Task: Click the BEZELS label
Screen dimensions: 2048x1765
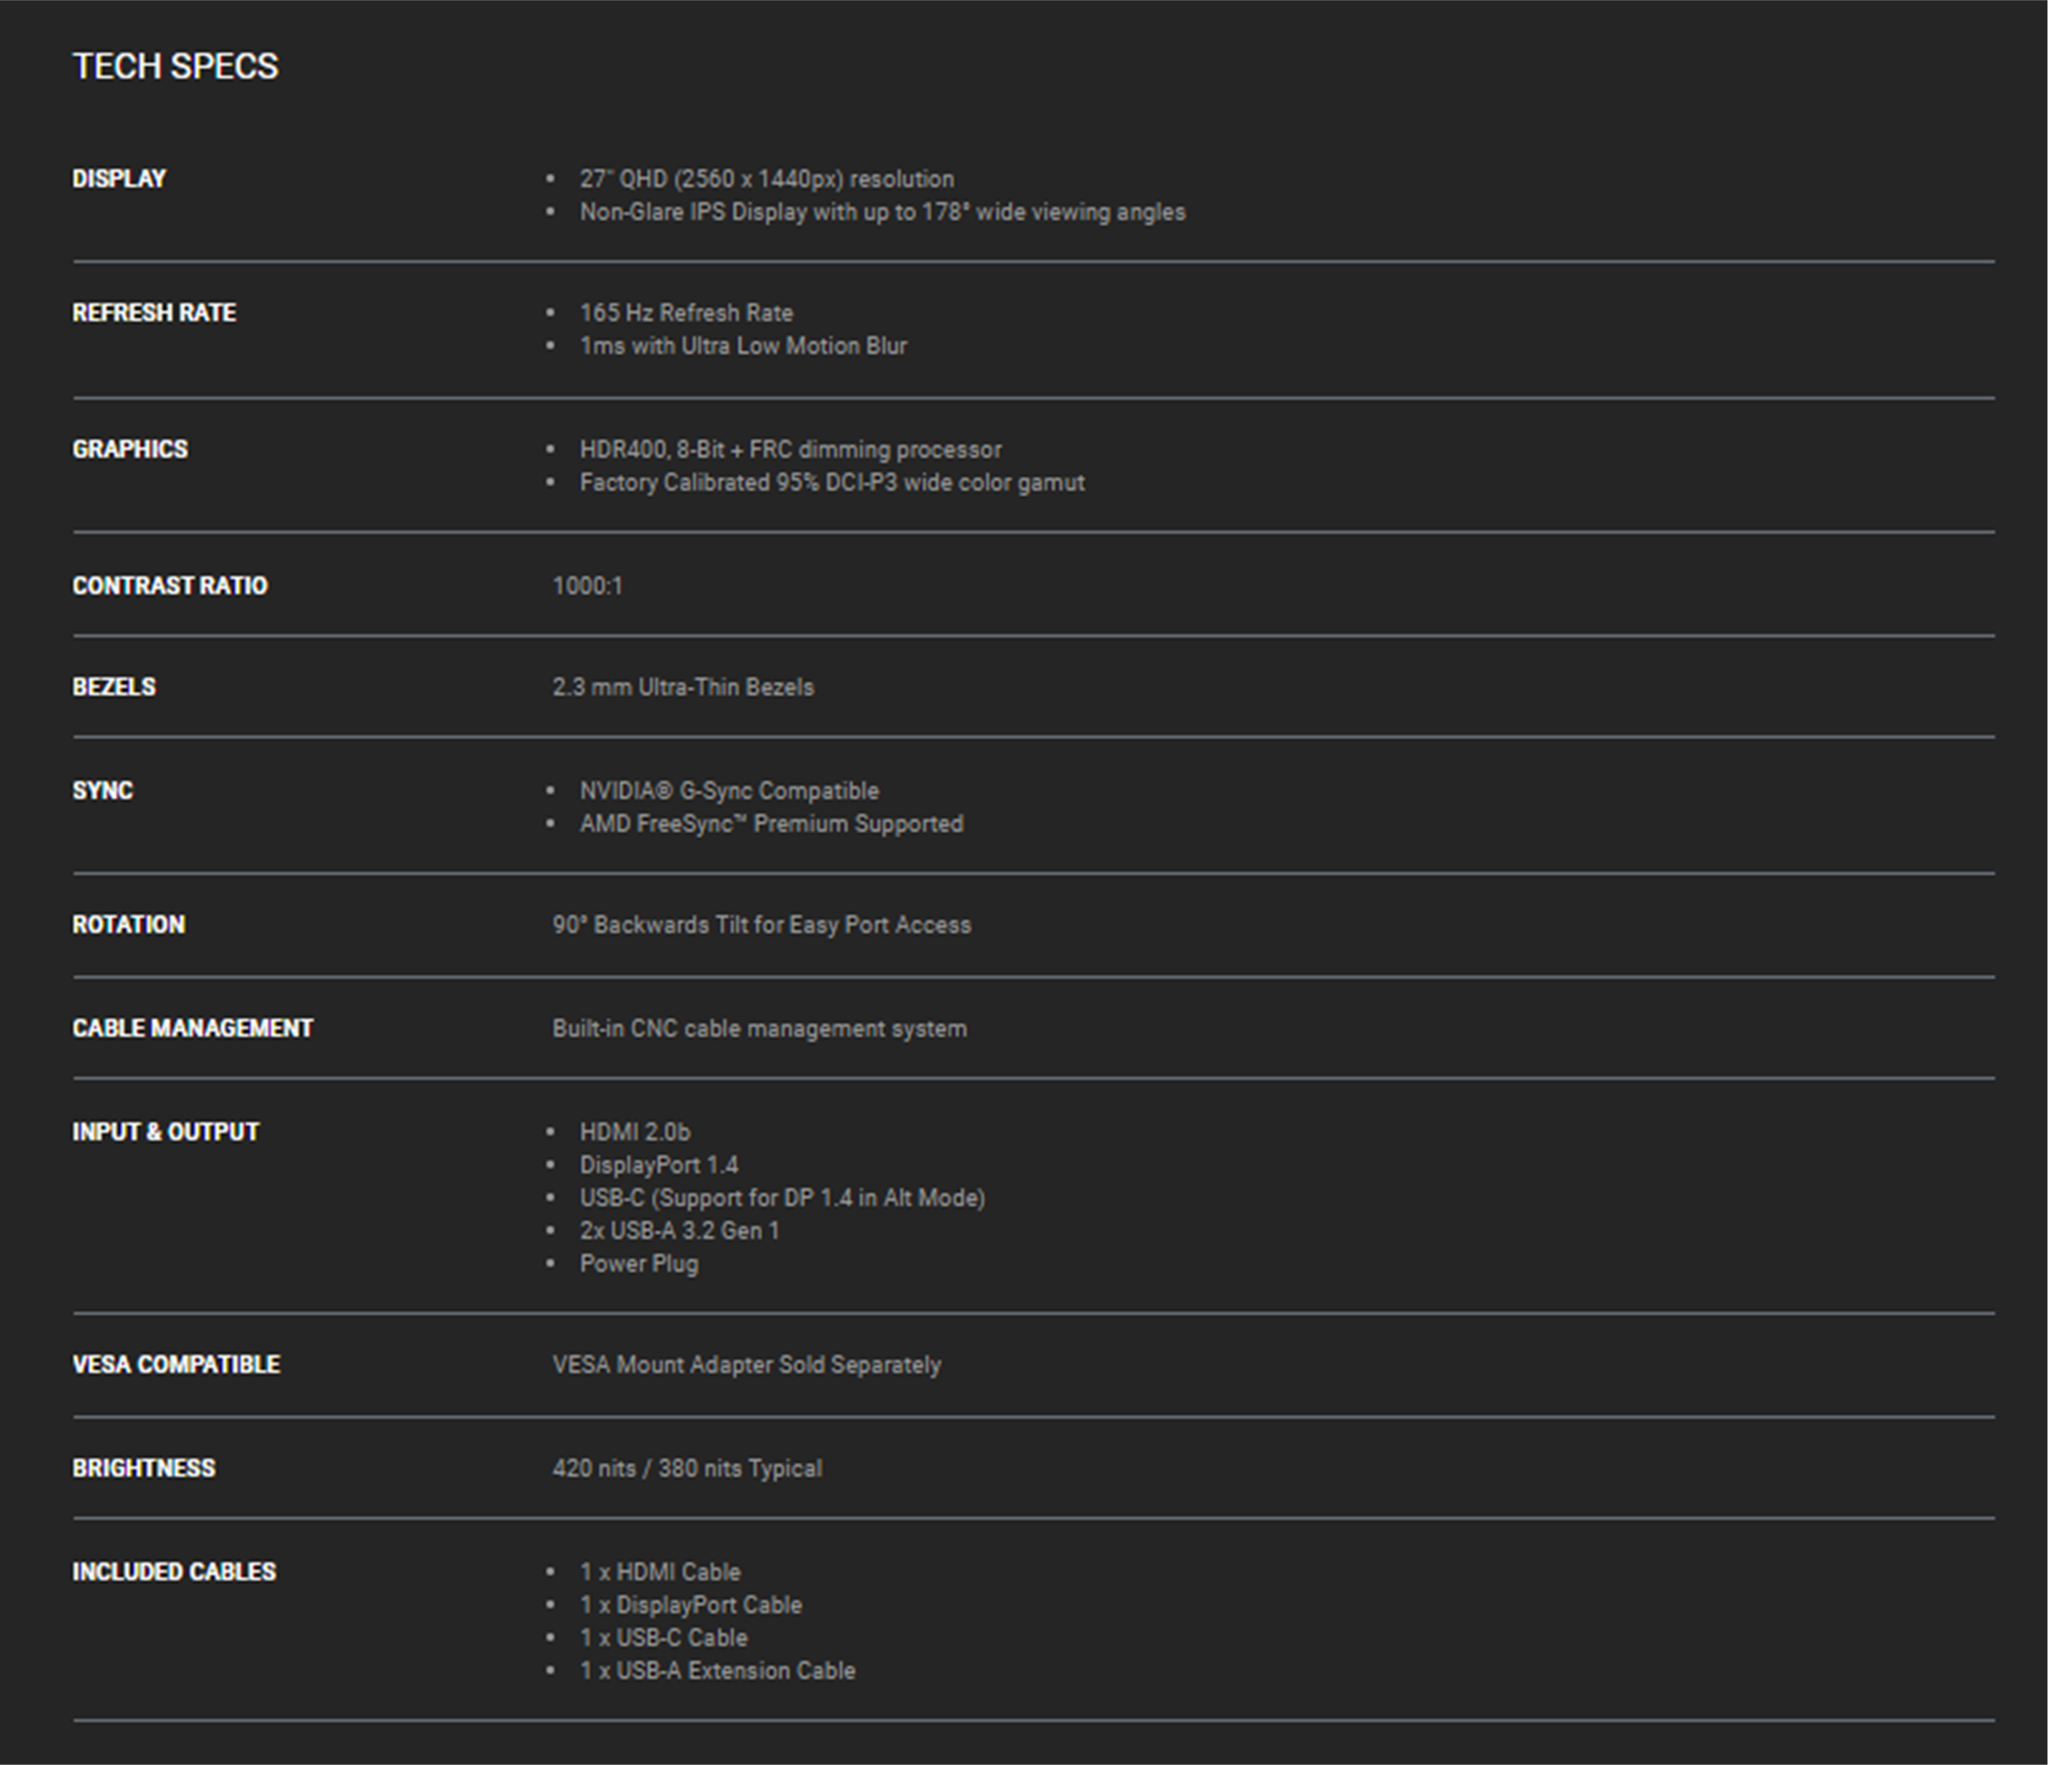Action: [114, 686]
